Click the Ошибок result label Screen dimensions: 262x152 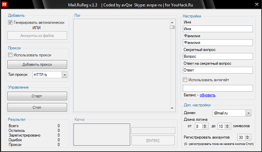(x=15, y=140)
